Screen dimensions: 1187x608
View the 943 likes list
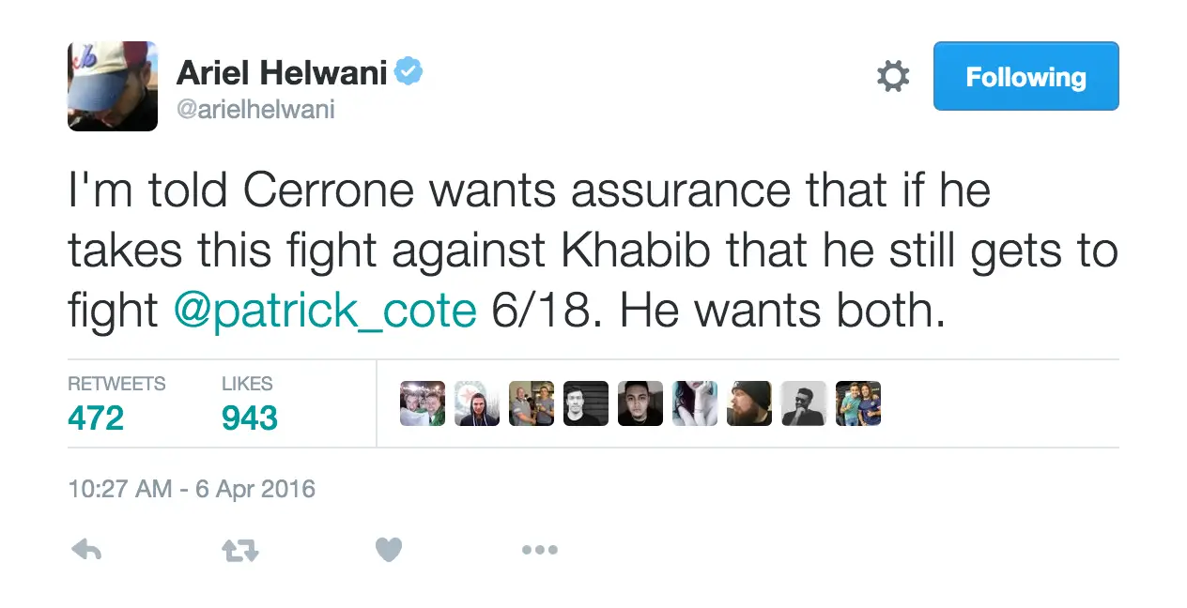pos(250,403)
